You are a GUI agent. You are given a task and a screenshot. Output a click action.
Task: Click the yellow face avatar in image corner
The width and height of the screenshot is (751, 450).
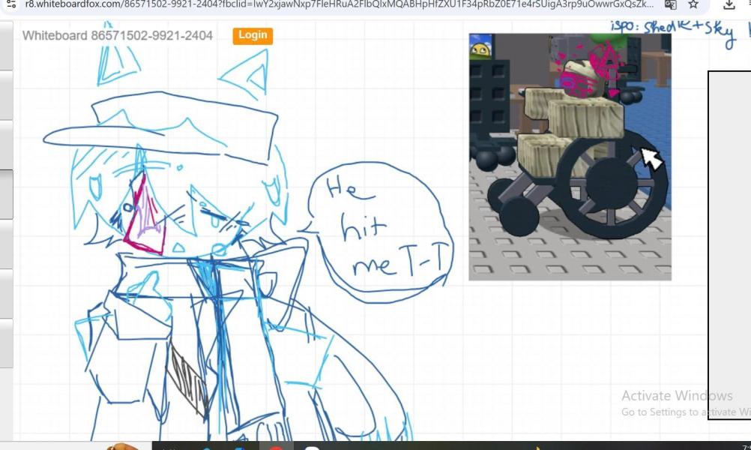tap(480, 50)
